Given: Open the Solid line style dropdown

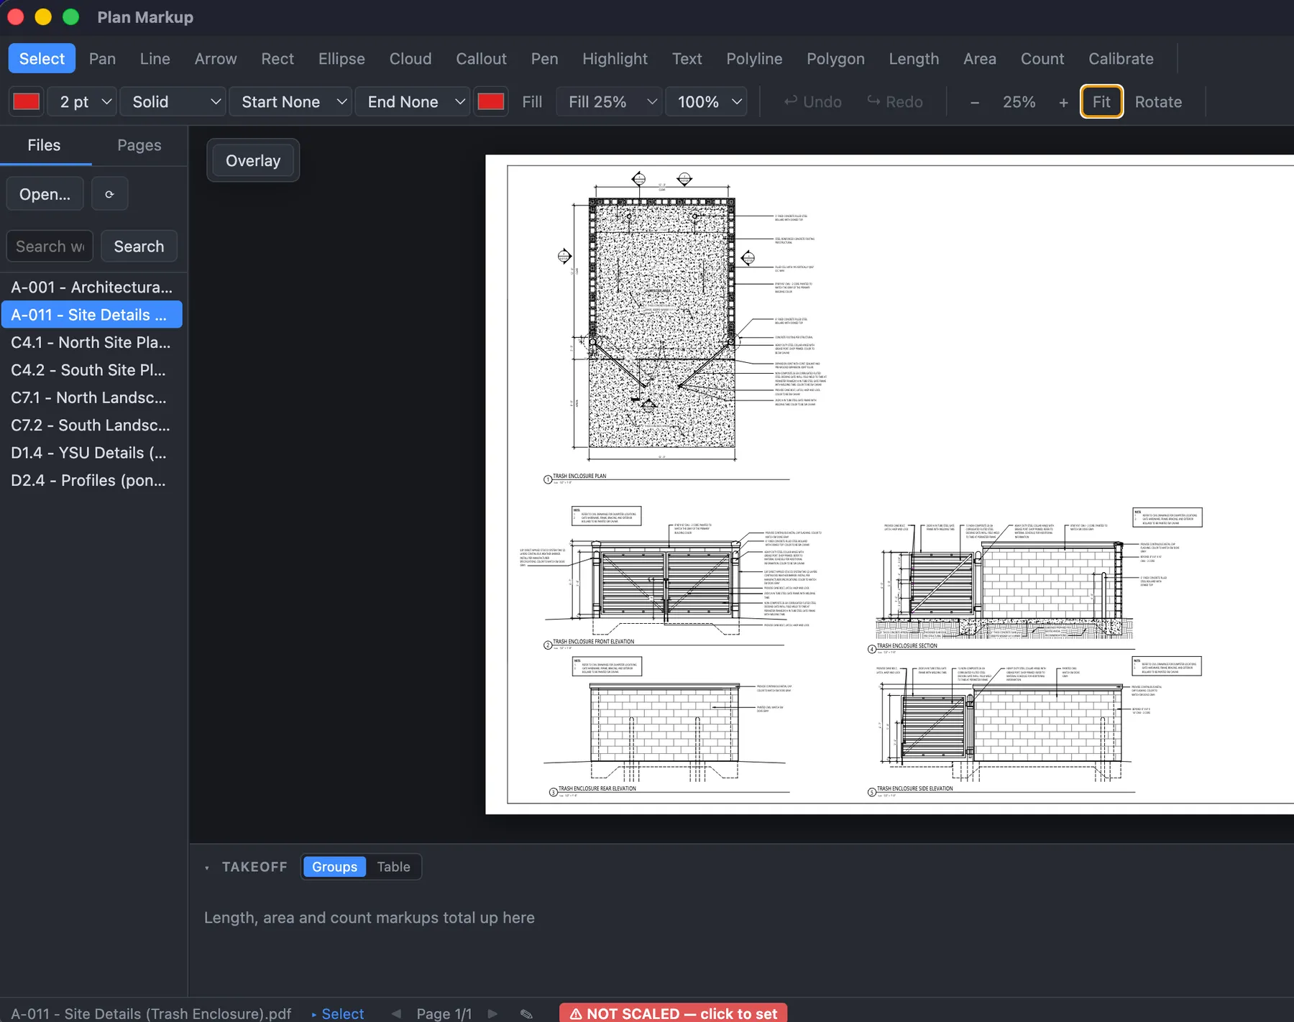Looking at the screenshot, I should pyautogui.click(x=173, y=102).
